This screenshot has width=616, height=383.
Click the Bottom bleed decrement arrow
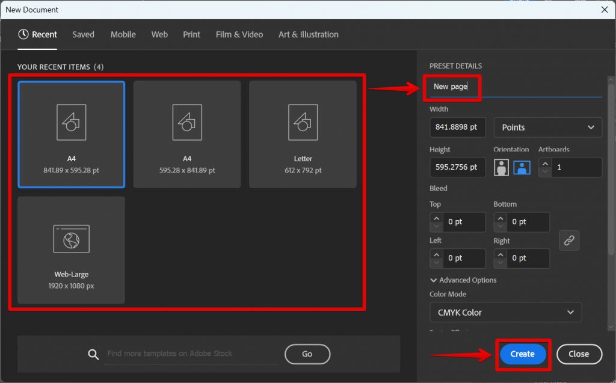[x=500, y=225]
